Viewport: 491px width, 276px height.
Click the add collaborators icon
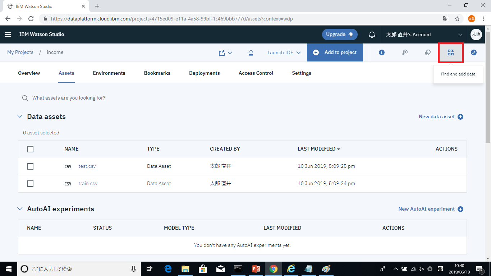[250, 52]
